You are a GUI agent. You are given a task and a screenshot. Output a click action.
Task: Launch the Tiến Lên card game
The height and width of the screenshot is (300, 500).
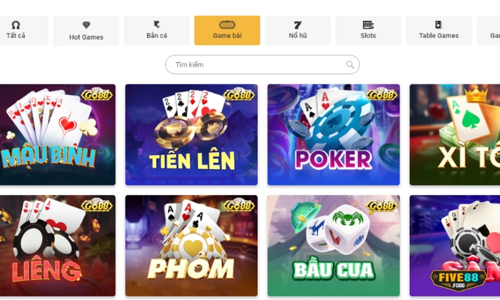click(191, 134)
